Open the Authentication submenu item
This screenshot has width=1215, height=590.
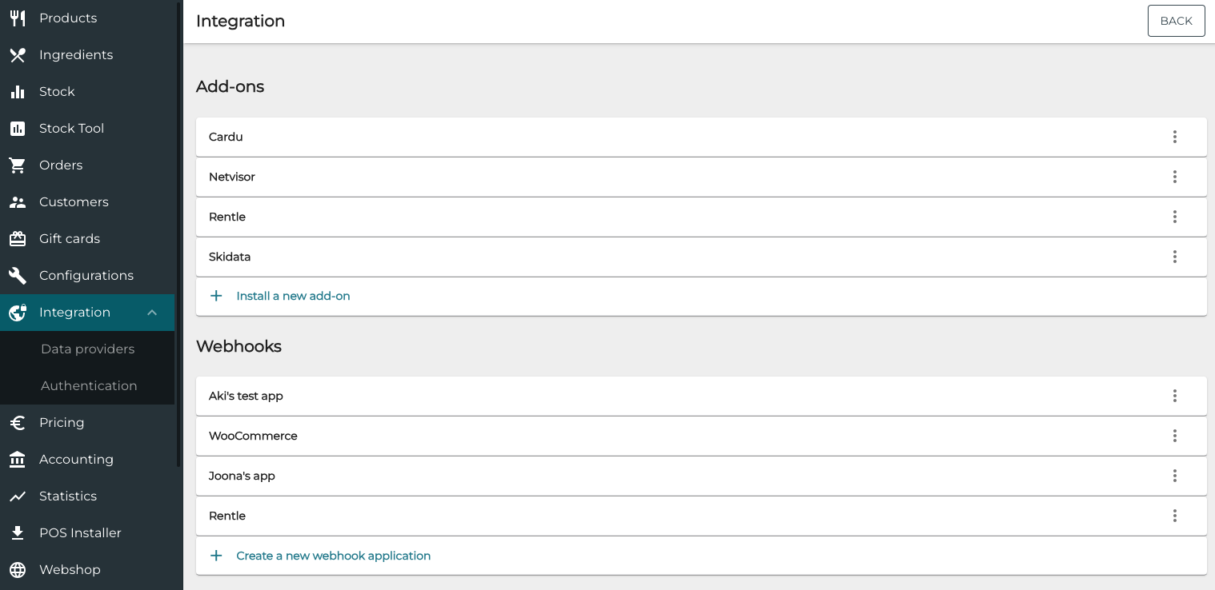click(x=89, y=385)
